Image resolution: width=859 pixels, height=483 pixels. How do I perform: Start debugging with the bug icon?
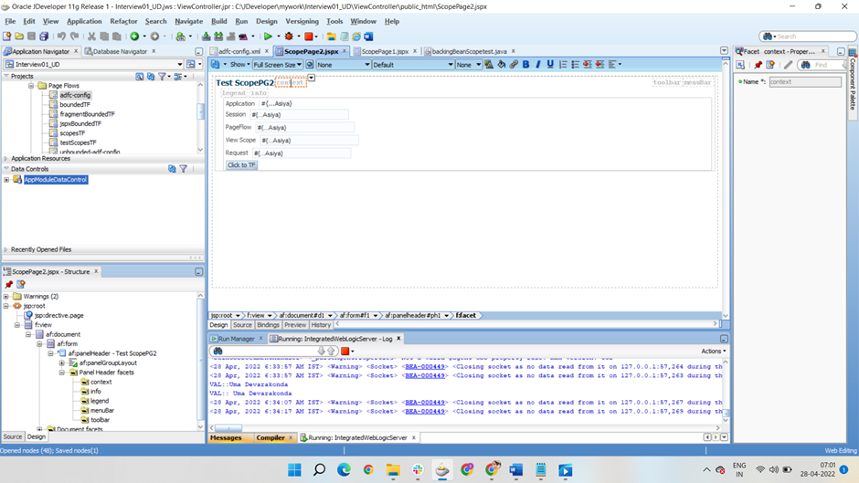289,37
